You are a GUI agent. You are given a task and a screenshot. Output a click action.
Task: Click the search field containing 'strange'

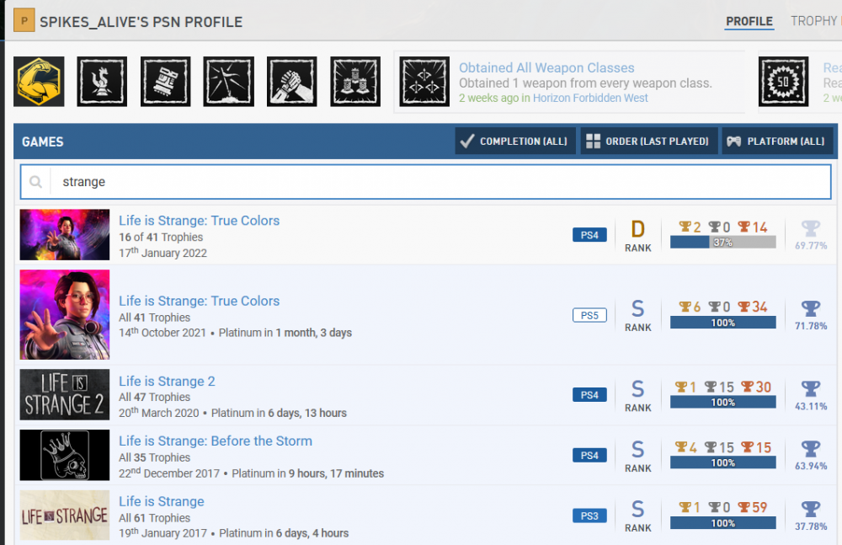click(438, 182)
